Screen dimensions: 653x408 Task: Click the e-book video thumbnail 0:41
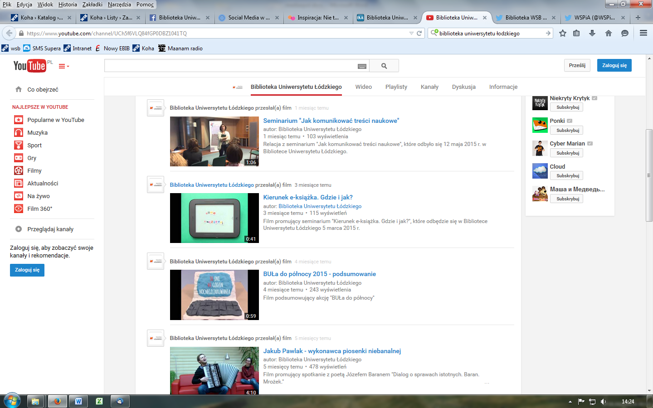tap(214, 218)
